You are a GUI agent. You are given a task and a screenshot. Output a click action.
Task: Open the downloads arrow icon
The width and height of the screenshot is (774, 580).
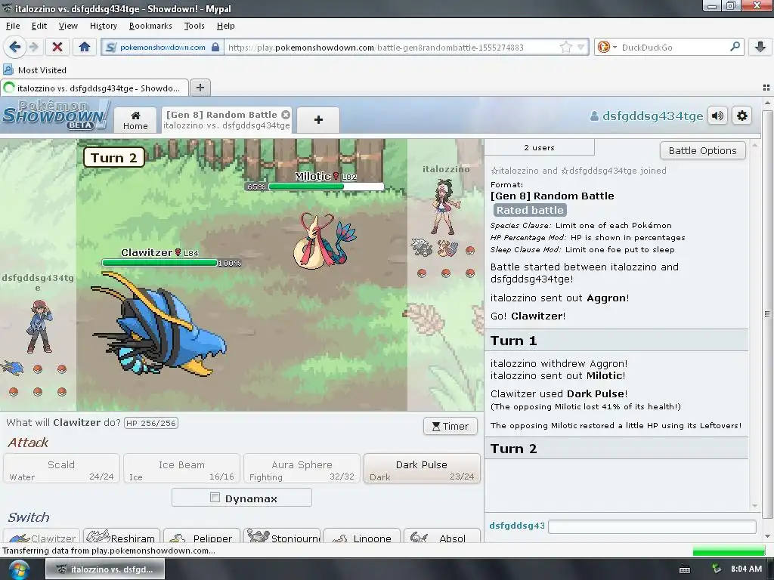click(x=760, y=48)
